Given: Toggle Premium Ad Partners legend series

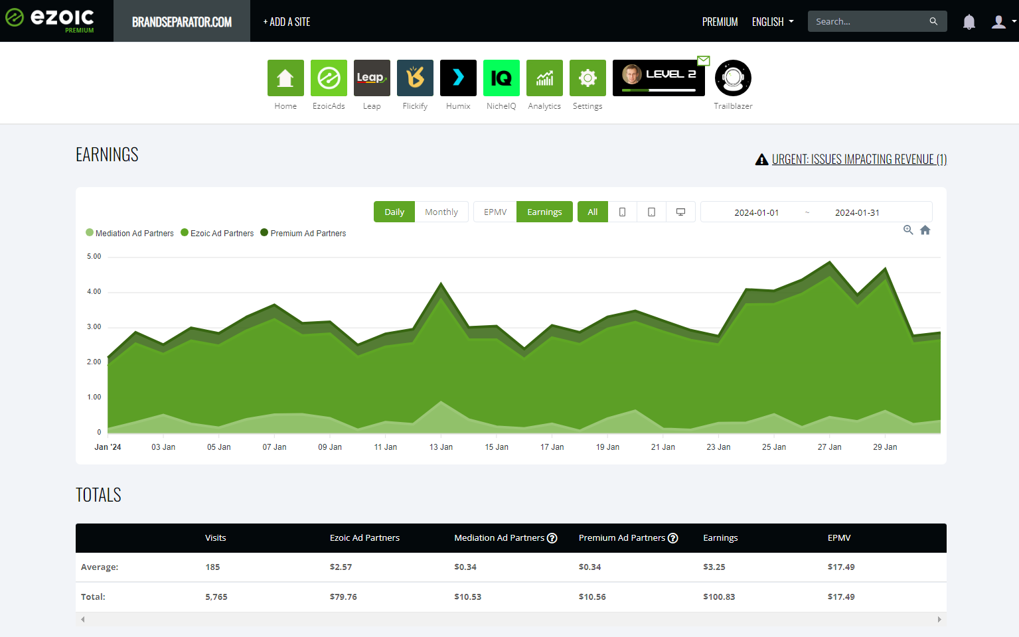Looking at the screenshot, I should (303, 233).
